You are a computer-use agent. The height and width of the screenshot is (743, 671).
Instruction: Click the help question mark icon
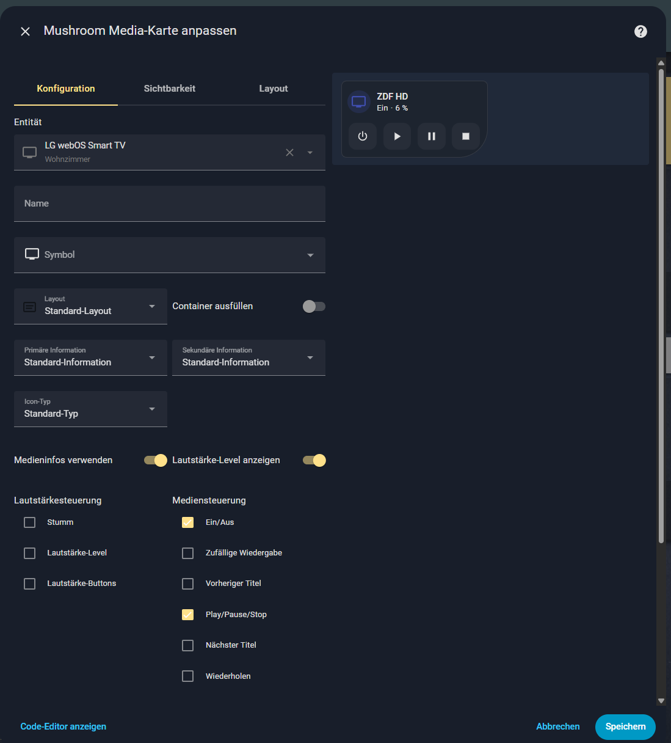tap(640, 32)
